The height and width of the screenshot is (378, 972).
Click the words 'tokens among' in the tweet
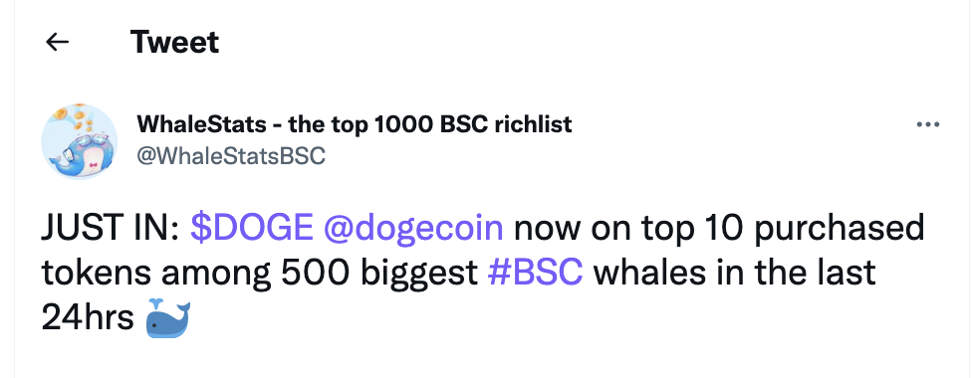pos(156,274)
